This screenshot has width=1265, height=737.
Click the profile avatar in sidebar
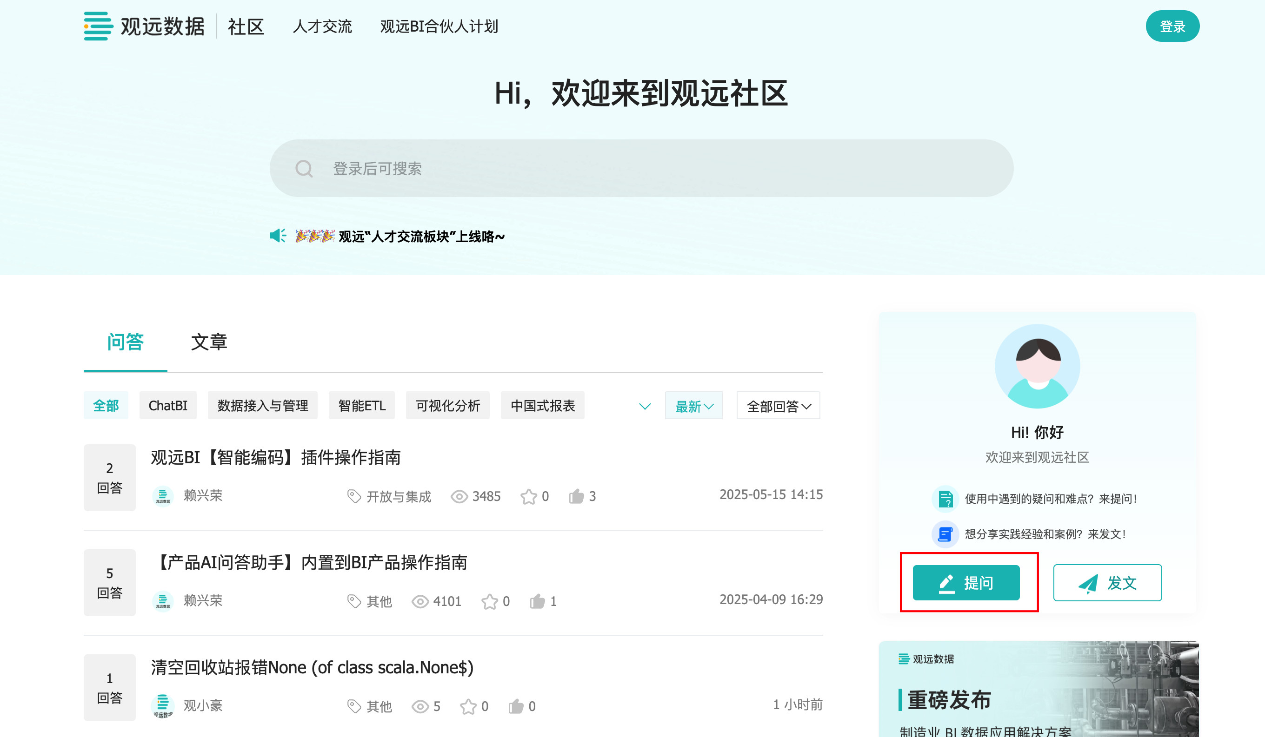1037,366
